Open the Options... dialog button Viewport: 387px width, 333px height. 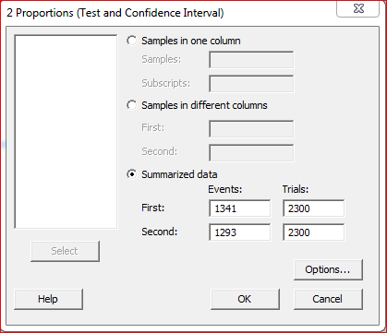pos(328,269)
